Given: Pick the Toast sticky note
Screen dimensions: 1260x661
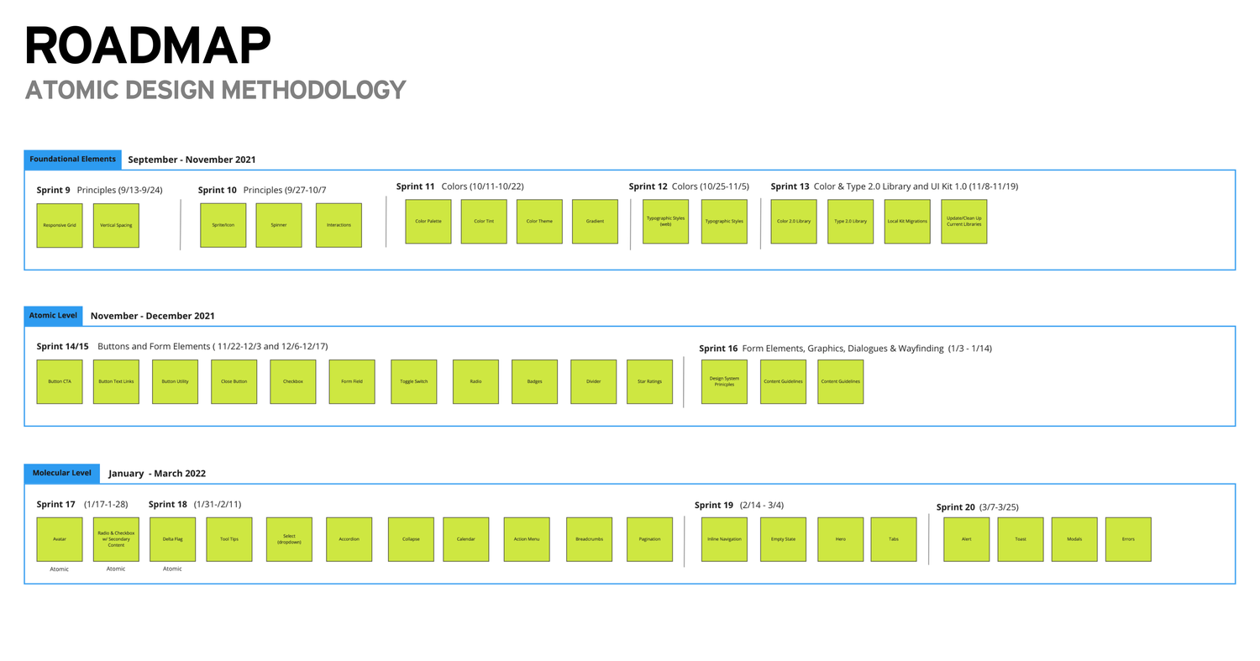Looking at the screenshot, I should [1021, 539].
